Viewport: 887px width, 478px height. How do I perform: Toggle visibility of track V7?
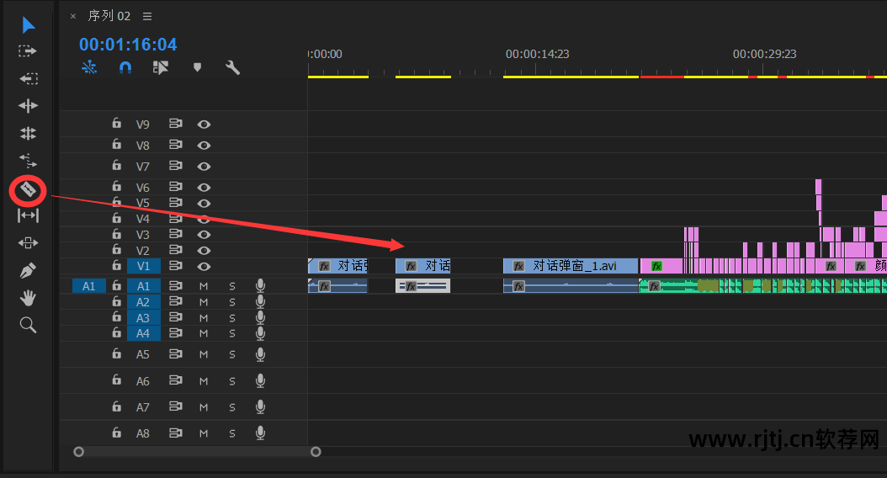pyautogui.click(x=204, y=167)
